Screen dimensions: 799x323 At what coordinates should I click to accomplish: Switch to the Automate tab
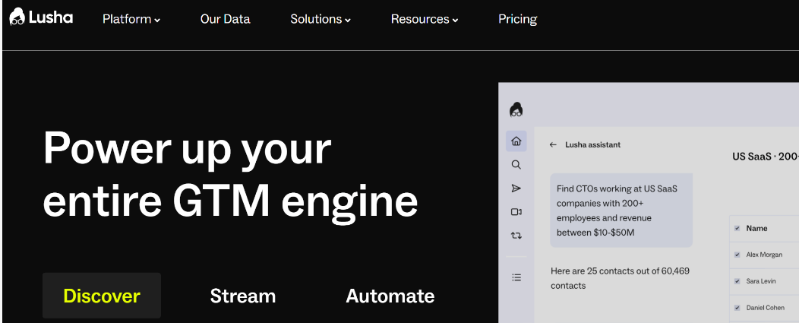click(390, 296)
